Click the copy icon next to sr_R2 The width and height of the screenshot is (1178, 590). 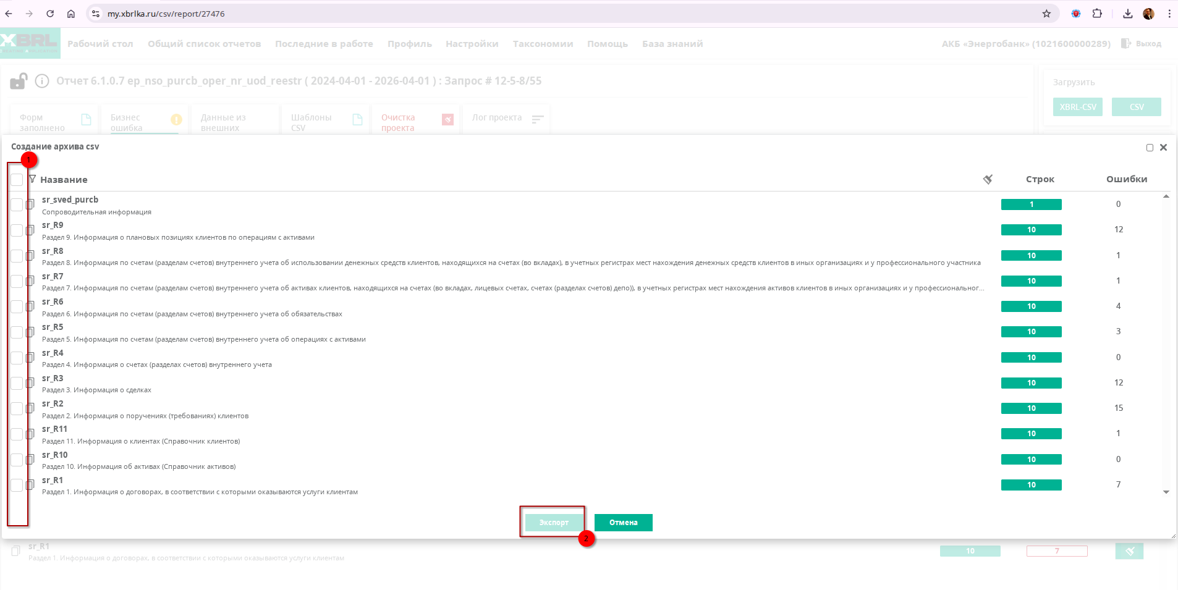(30, 408)
